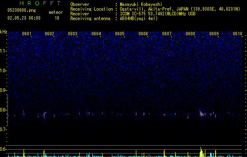Screen dimensions: 247x157
Task: Click the 0610 time marker
Action: pyautogui.click(x=238, y=34)
